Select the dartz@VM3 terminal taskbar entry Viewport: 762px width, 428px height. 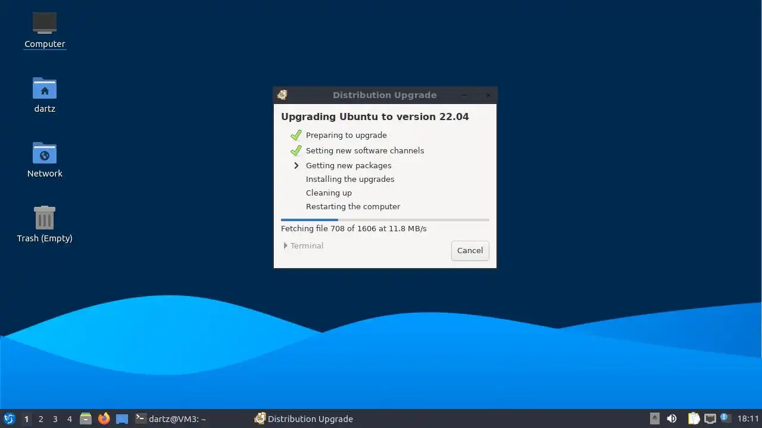[171, 419]
